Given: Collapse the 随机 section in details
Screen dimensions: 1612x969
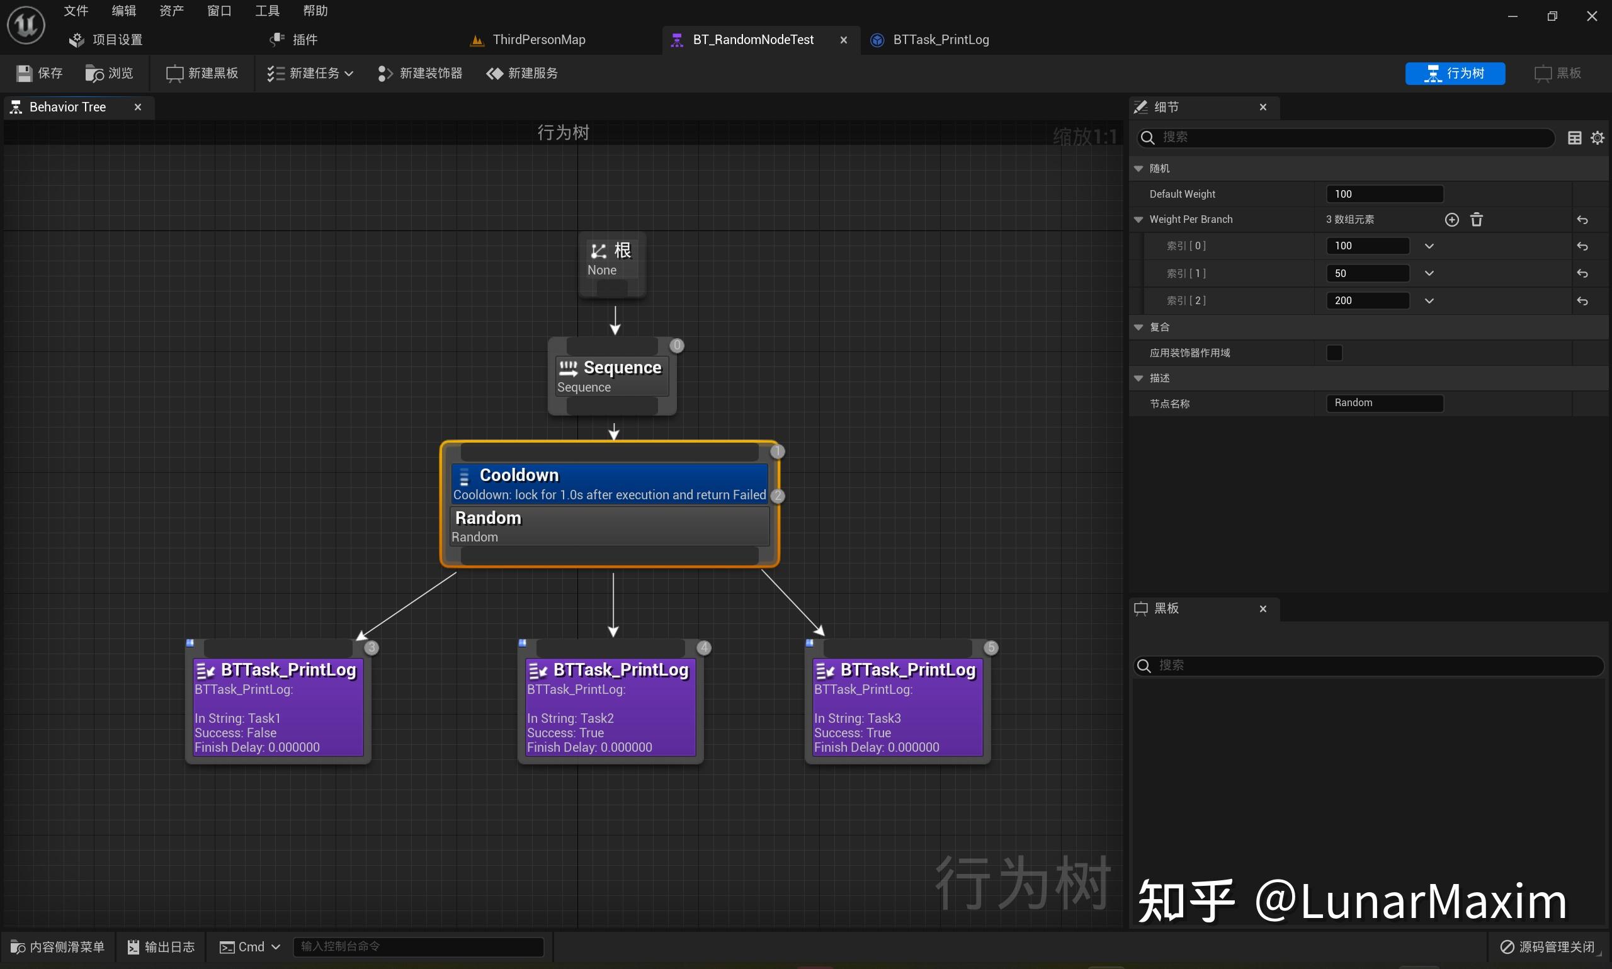Looking at the screenshot, I should [1138, 169].
